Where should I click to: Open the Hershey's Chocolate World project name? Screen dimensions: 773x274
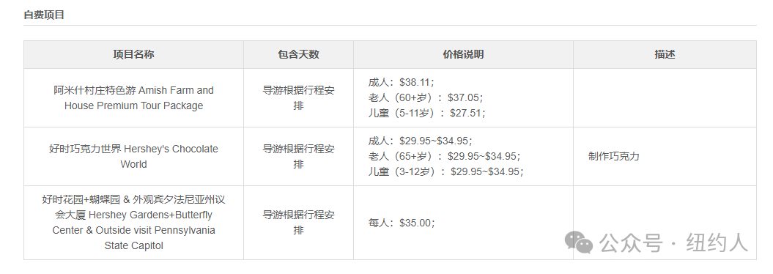tap(133, 156)
